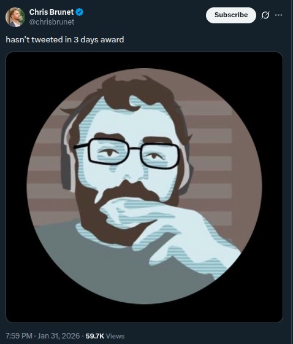Click the glasses in the illustrated portrait
Image resolution: width=293 pixels, height=344 pixels.
[128, 153]
